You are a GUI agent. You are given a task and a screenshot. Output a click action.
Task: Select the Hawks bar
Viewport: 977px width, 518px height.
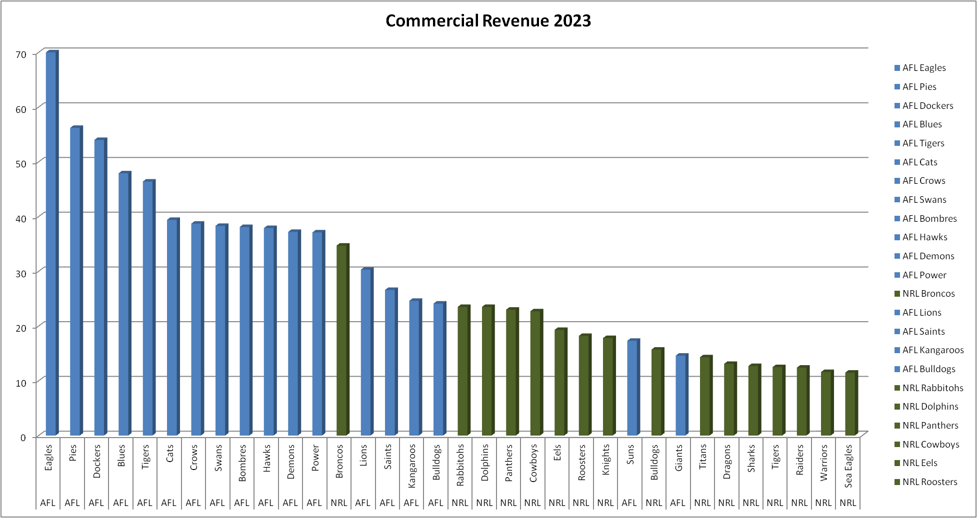270,331
